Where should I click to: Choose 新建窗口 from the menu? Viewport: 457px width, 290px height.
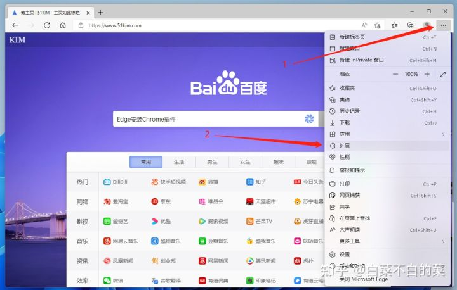point(387,49)
